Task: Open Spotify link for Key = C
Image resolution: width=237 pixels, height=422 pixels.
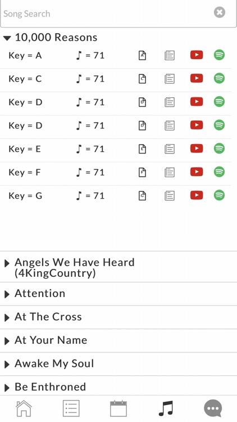Action: click(x=219, y=78)
